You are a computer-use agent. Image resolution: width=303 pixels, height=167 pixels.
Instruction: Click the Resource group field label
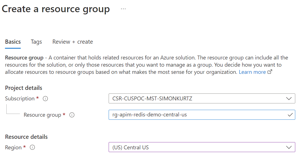42,115
